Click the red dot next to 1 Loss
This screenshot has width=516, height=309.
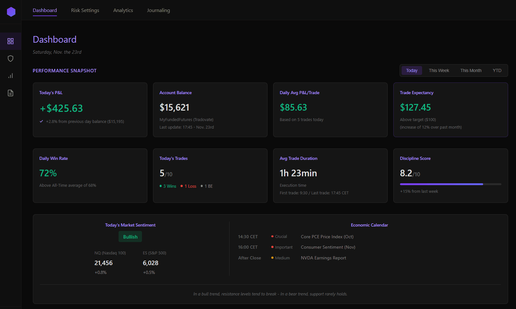click(182, 186)
